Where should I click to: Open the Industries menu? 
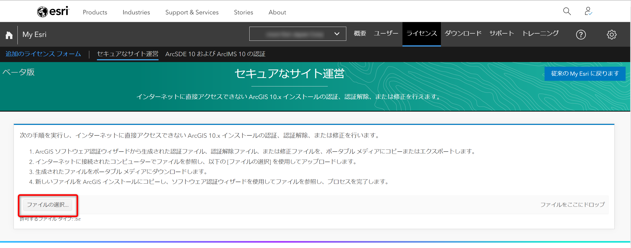[136, 12]
